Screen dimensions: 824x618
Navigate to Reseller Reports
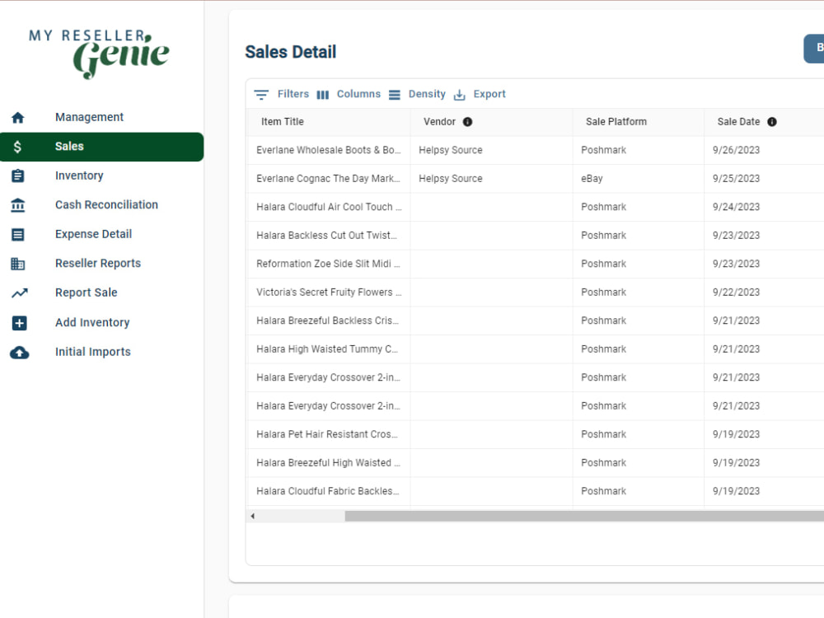(x=98, y=264)
